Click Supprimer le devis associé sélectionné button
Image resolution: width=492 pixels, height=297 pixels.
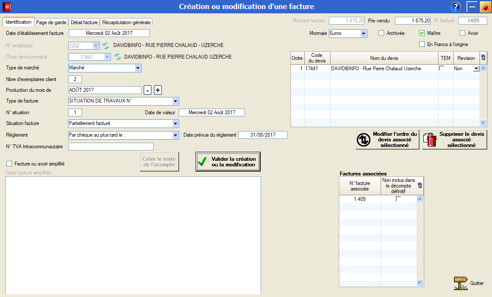tap(454, 140)
